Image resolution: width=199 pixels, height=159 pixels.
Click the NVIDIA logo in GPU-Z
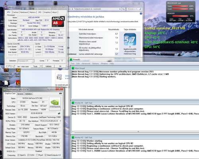click(x=55, y=104)
